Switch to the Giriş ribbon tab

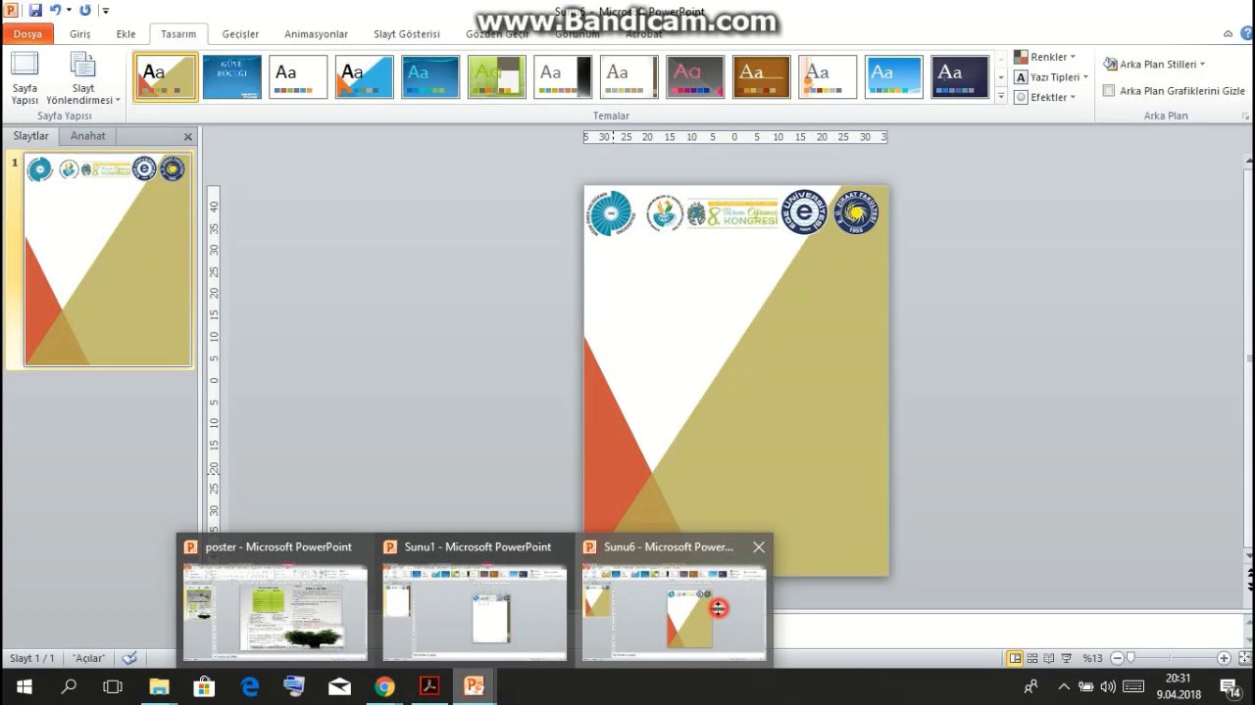[x=80, y=33]
